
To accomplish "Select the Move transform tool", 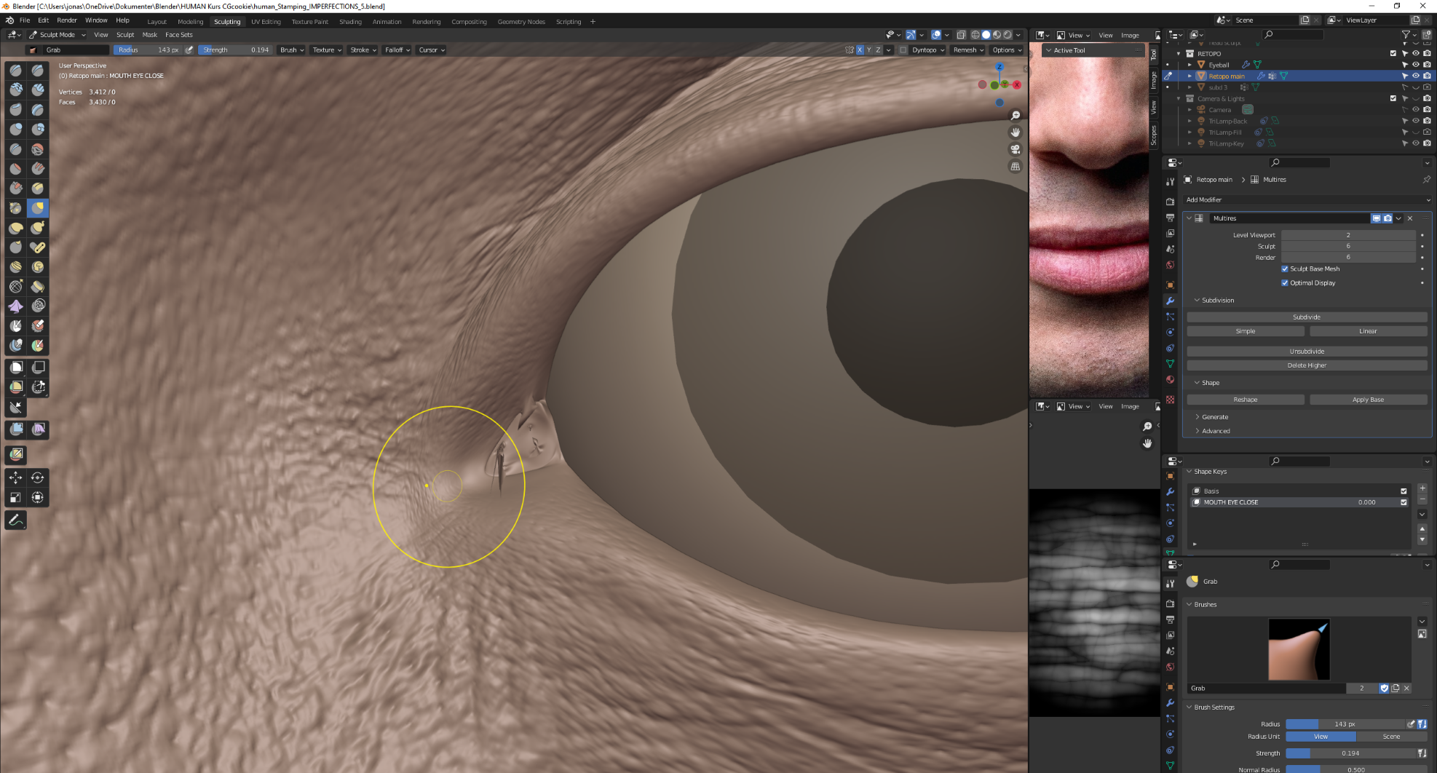I will 15,477.
